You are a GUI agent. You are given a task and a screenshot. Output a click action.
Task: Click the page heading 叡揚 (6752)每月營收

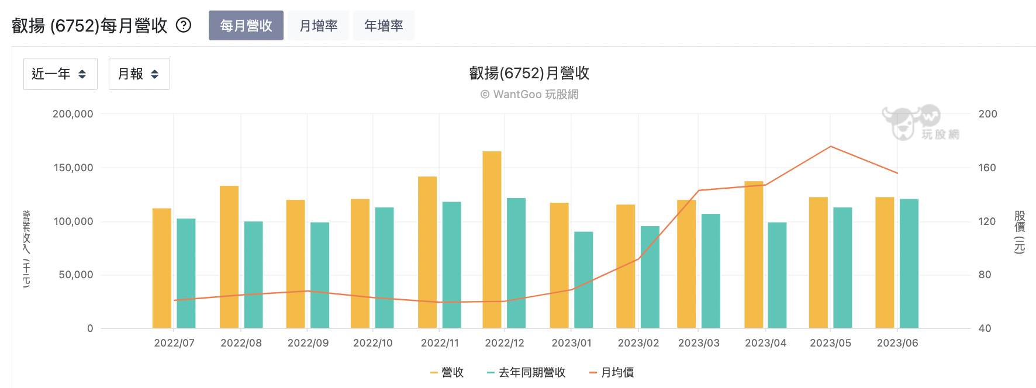tap(89, 26)
